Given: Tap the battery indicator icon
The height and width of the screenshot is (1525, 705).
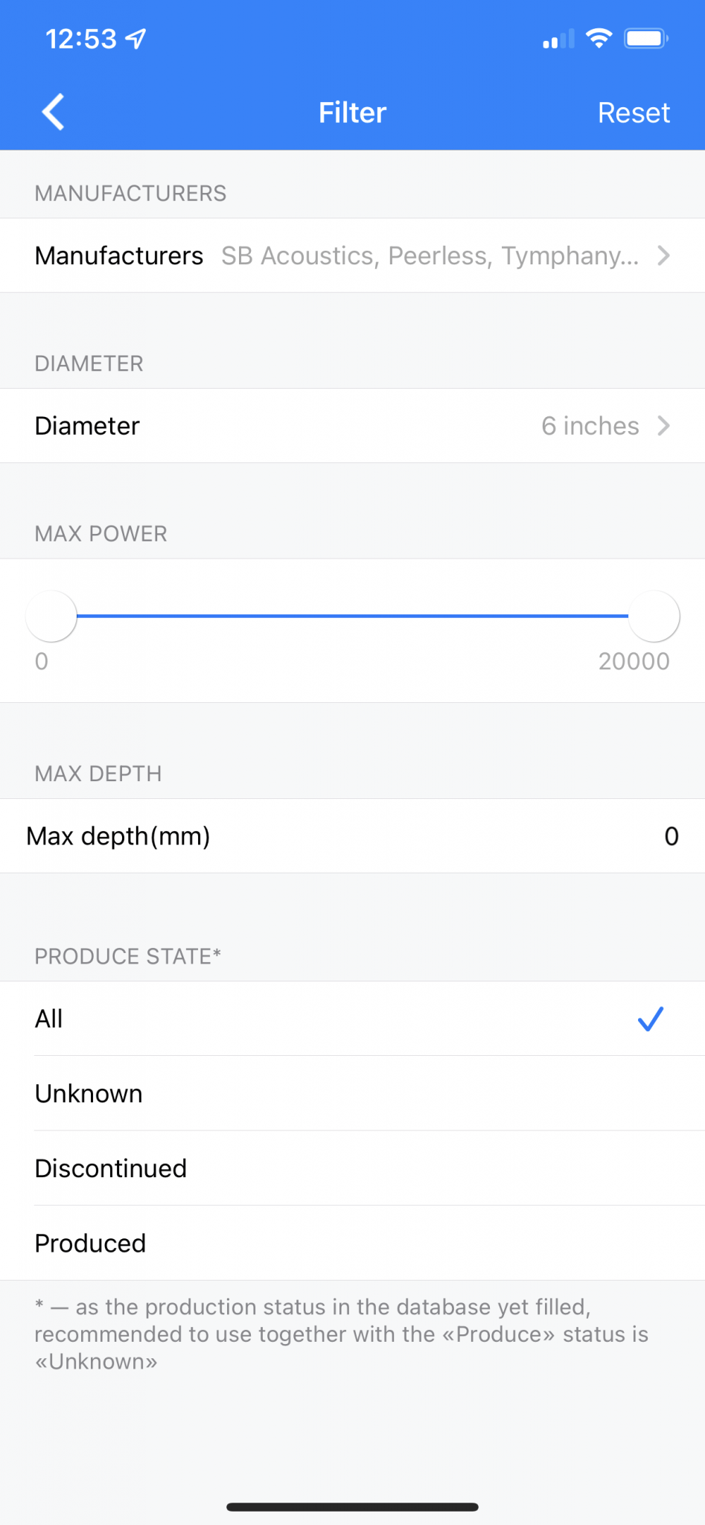Looking at the screenshot, I should (x=646, y=38).
